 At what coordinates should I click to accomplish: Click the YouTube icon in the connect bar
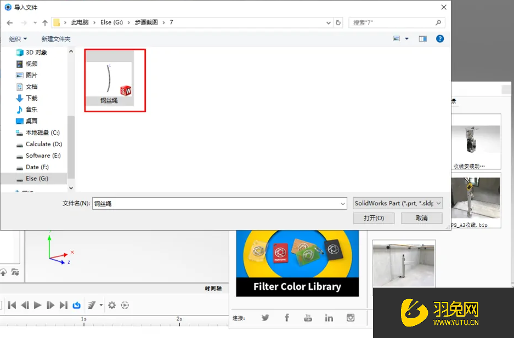point(308,318)
